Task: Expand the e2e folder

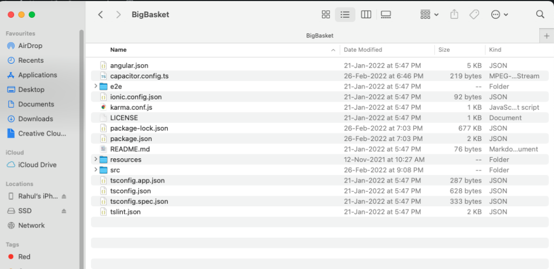Action: pyautogui.click(x=95, y=86)
